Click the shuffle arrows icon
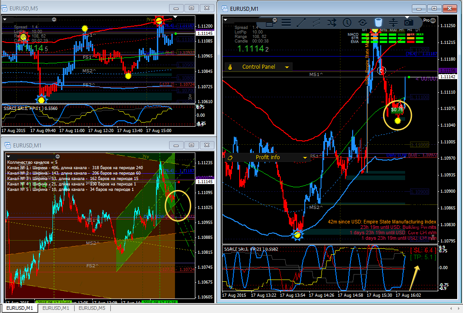The height and width of the screenshot is (313, 463). click(x=331, y=23)
